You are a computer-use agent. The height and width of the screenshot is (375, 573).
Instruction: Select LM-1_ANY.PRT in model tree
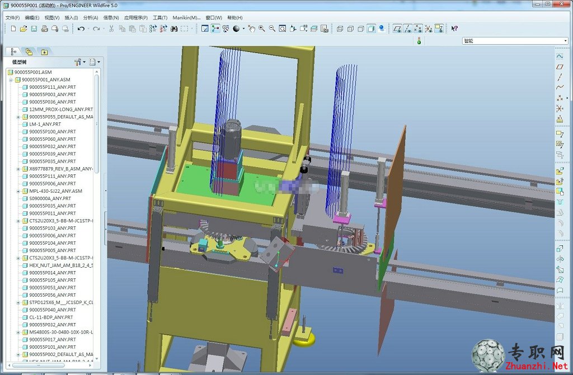tap(45, 124)
